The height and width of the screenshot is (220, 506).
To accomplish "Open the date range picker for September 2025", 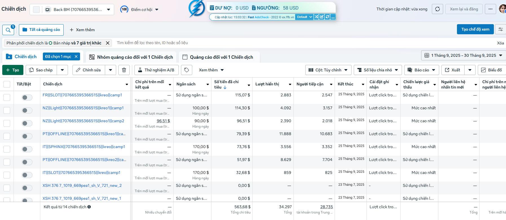I will [x=463, y=55].
